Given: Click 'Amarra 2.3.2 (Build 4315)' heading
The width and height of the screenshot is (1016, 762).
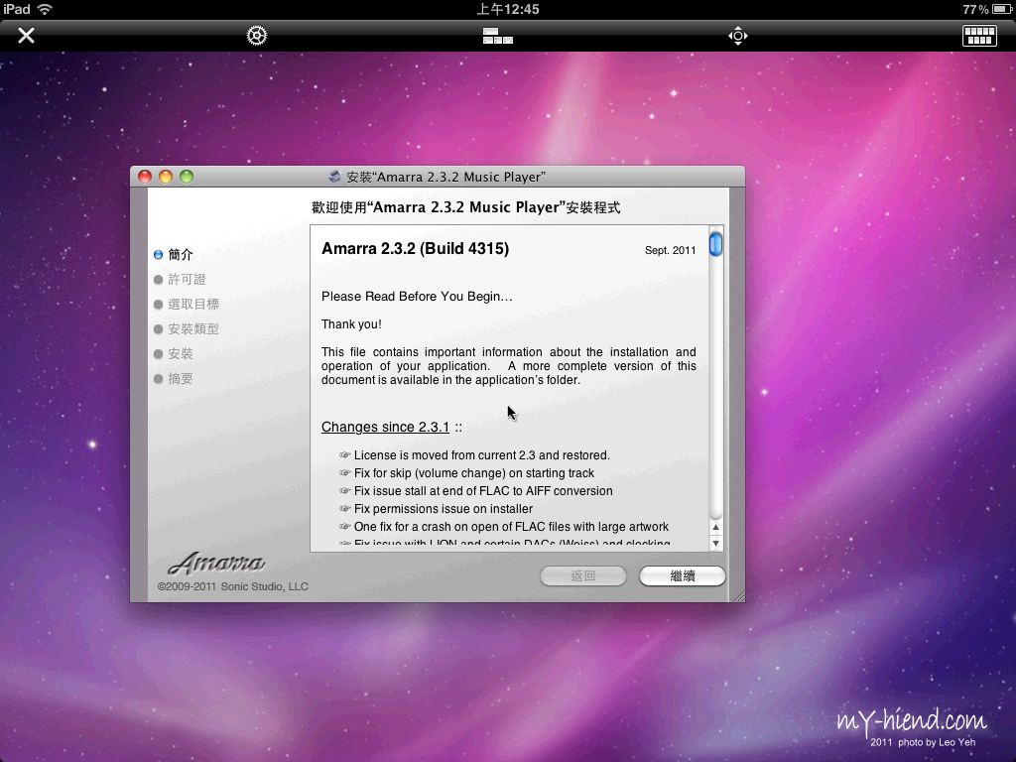Looking at the screenshot, I should click(x=416, y=249).
